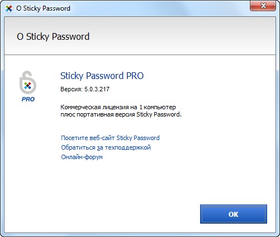
Task: Click the large О Sticky Password banner heading
Action: point(53,36)
